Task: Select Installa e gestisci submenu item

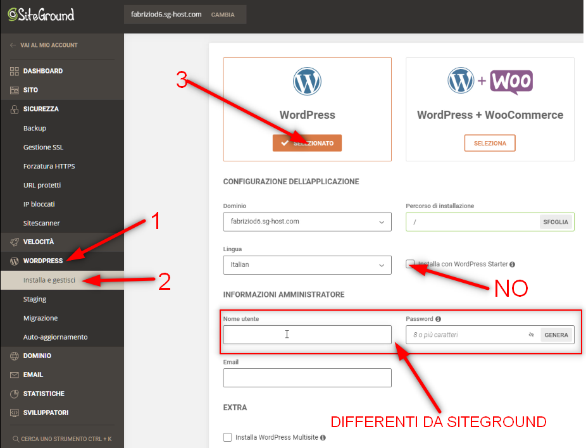Action: 62,280
